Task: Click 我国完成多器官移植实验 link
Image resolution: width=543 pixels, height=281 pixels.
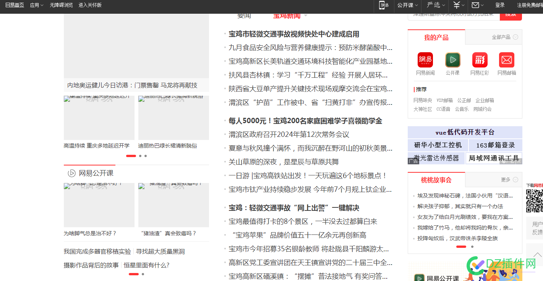Action: pos(97,252)
